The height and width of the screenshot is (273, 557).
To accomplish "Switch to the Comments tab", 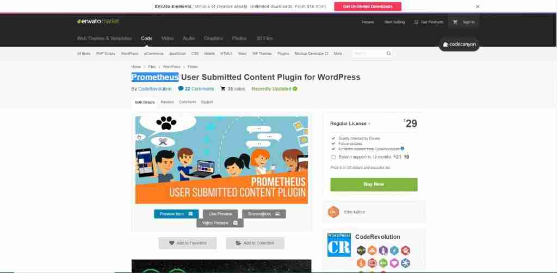I will pyautogui.click(x=187, y=102).
